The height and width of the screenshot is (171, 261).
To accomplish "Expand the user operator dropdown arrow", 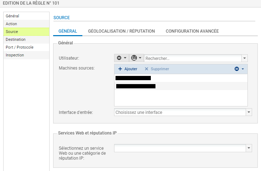I will point(125,58).
